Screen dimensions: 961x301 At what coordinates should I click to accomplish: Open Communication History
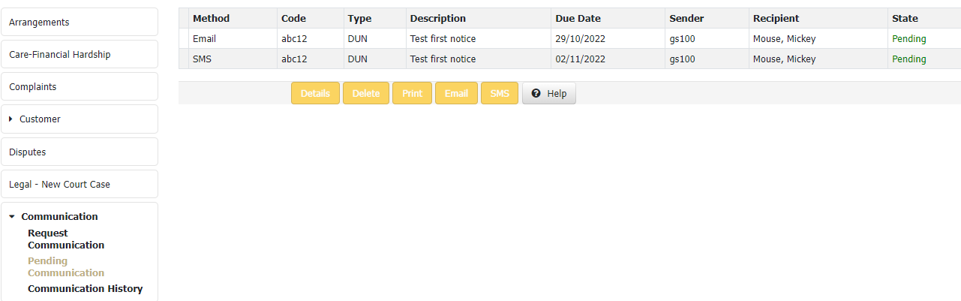click(85, 288)
